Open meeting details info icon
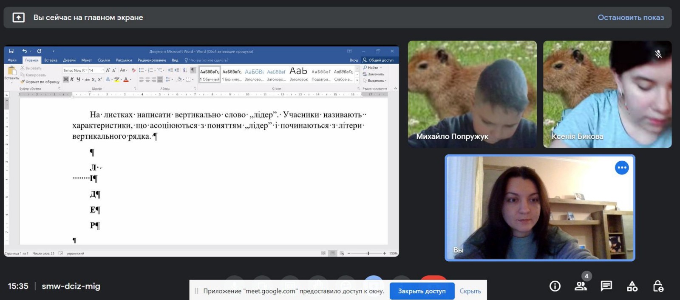680x300 pixels. pyautogui.click(x=555, y=286)
